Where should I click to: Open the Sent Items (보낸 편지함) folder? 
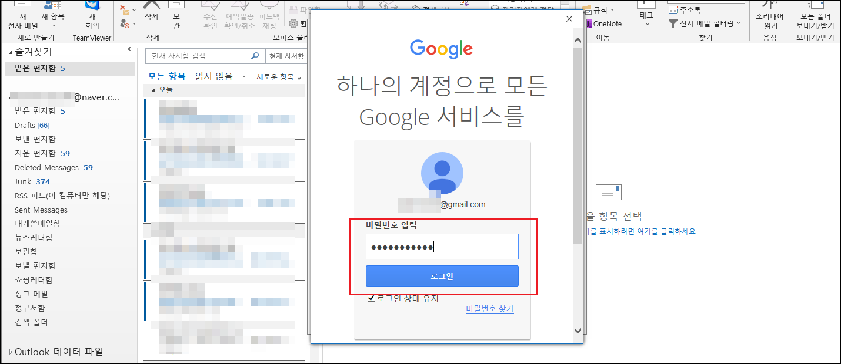(35, 139)
